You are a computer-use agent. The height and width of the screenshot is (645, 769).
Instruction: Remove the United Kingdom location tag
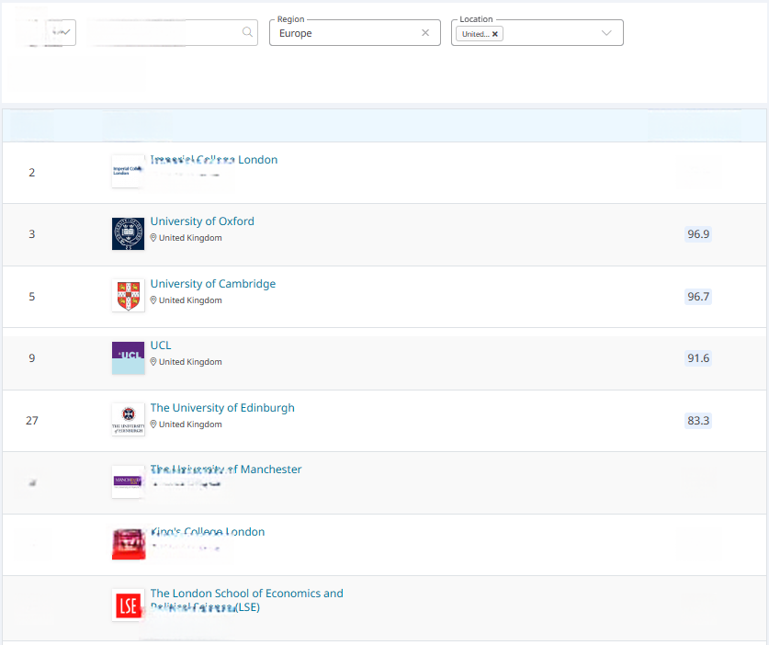pyautogui.click(x=495, y=34)
